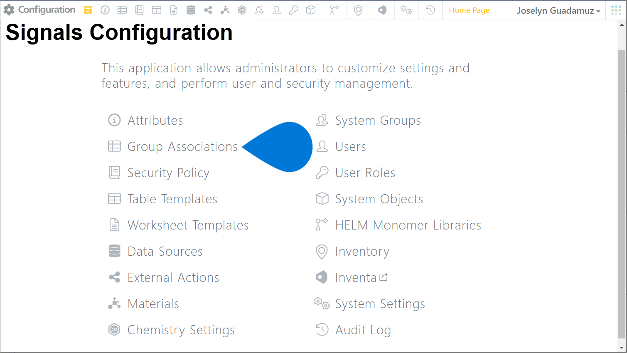This screenshot has width=627, height=353.
Task: Click the yellow configuration home icon in toolbar
Action: point(88,10)
